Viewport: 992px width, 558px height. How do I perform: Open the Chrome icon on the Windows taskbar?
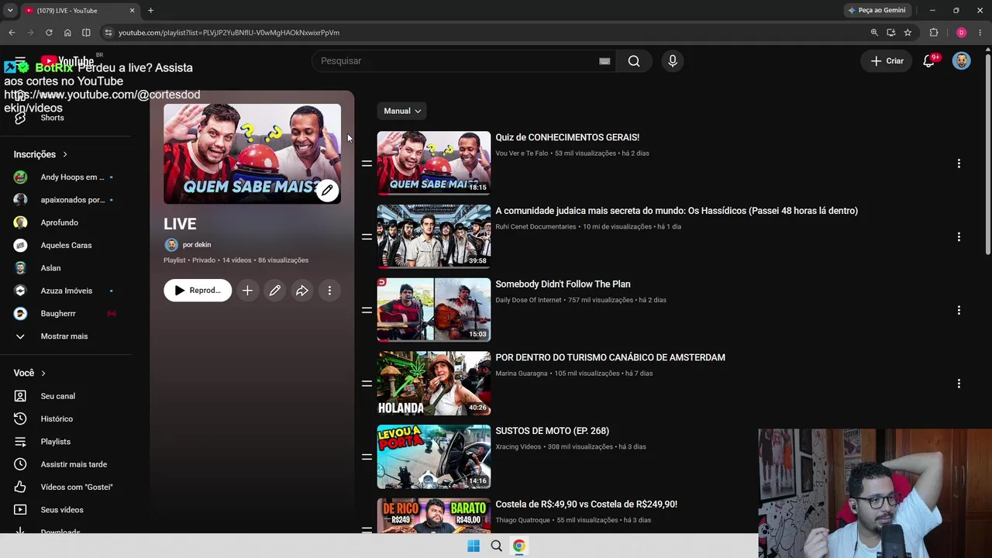tap(519, 546)
